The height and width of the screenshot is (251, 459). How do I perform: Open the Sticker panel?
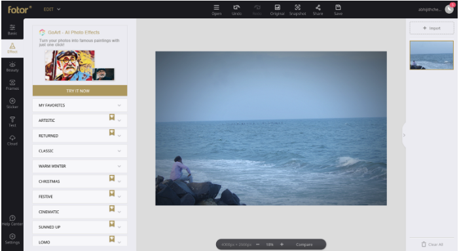click(x=12, y=104)
